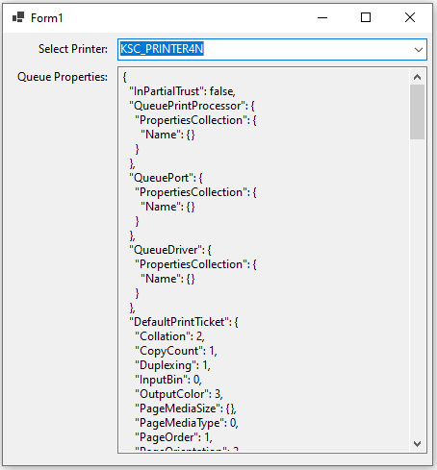Click "PropertiesCollection" under QueuePrintProcessor

[195, 120]
